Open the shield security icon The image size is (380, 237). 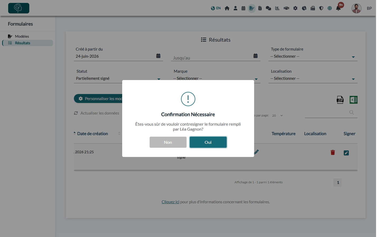321,8
